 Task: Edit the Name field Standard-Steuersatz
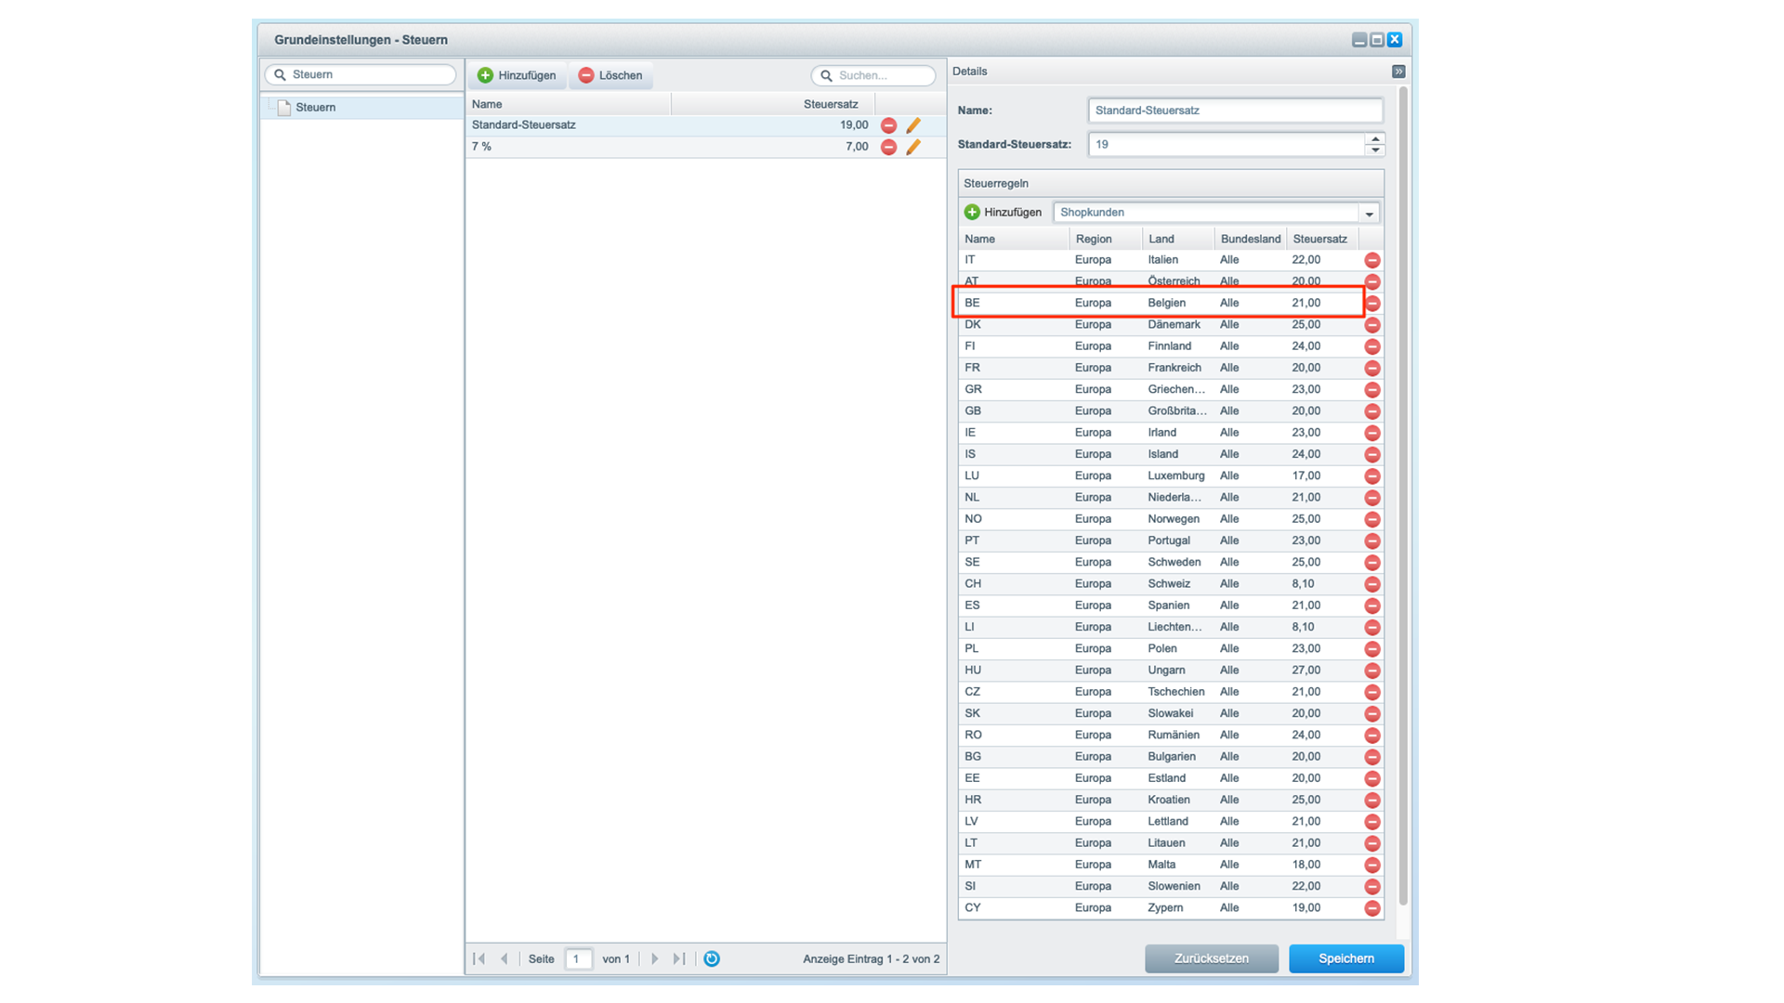1235,111
